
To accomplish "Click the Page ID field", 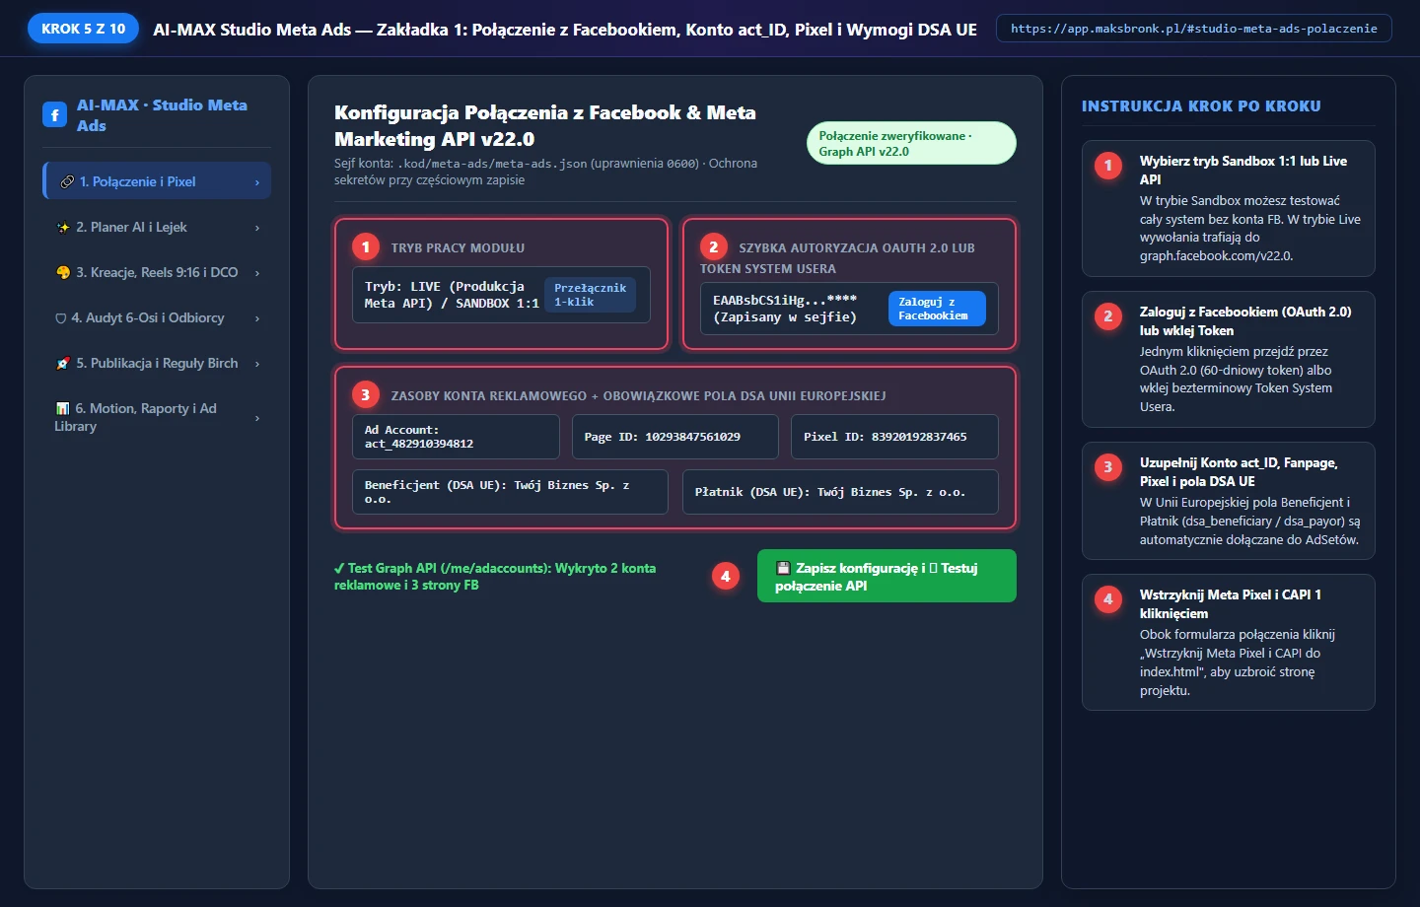I will tap(674, 437).
